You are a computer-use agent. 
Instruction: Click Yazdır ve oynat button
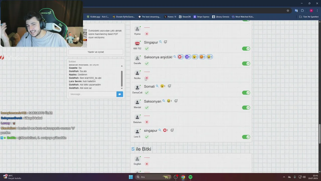click(96, 52)
